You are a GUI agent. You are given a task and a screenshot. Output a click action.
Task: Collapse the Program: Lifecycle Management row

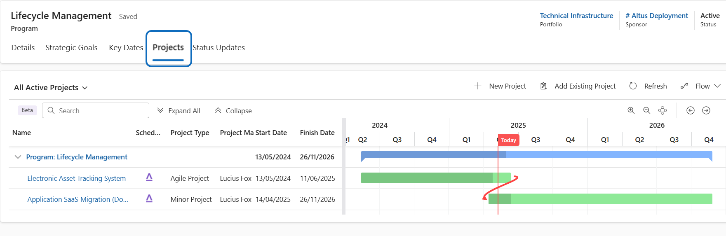pyautogui.click(x=18, y=157)
